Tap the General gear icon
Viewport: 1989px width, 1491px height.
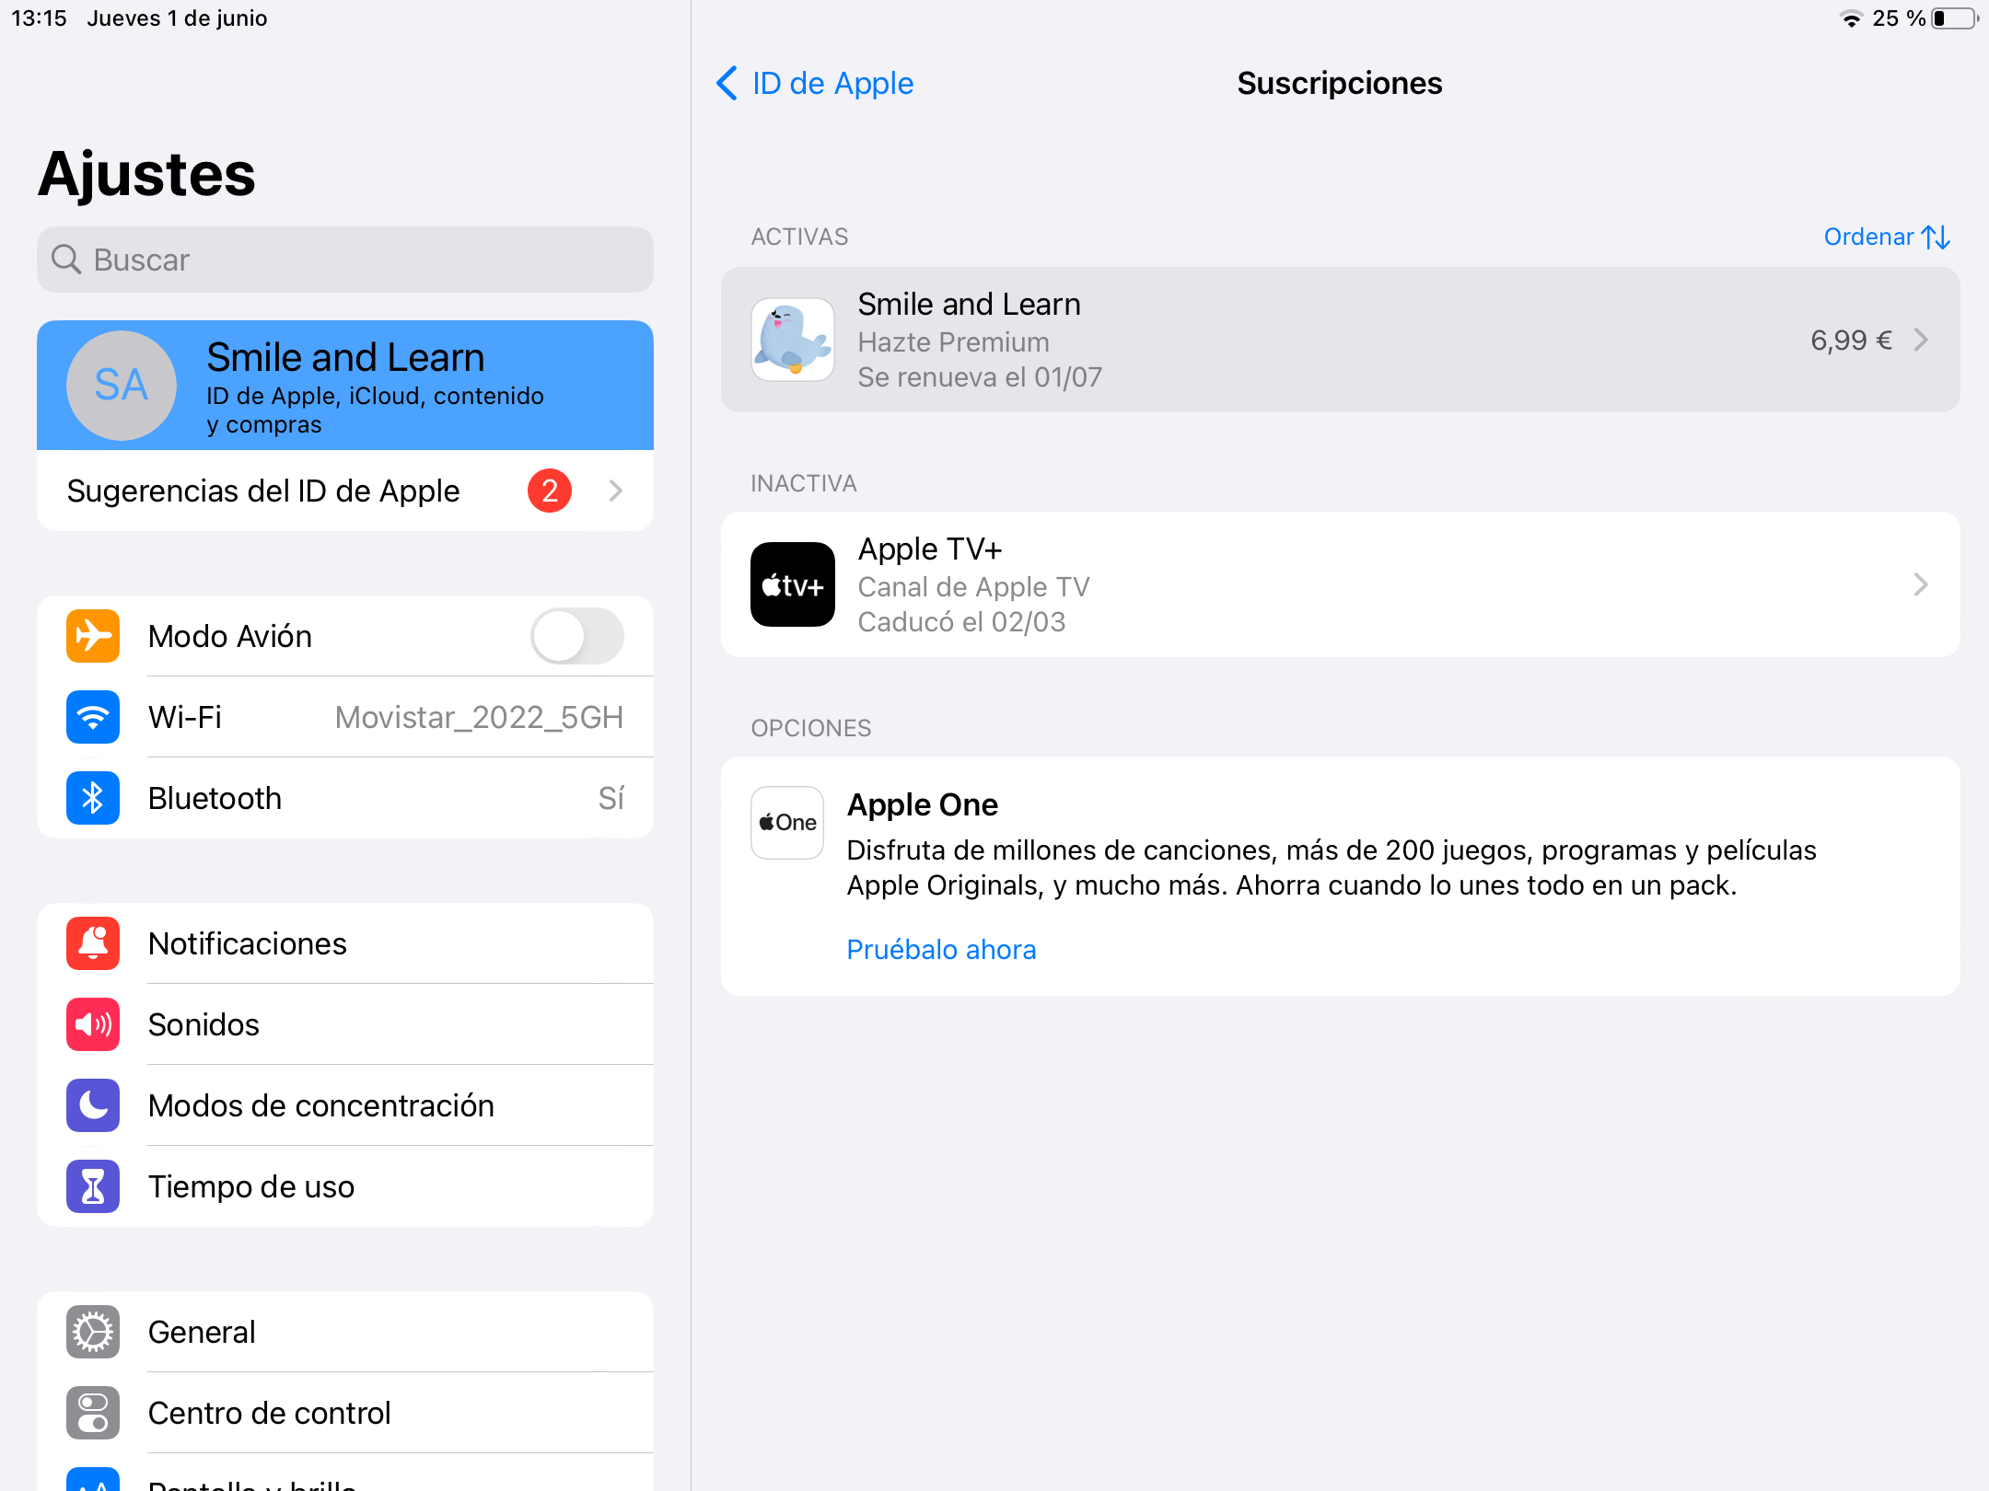[93, 1332]
